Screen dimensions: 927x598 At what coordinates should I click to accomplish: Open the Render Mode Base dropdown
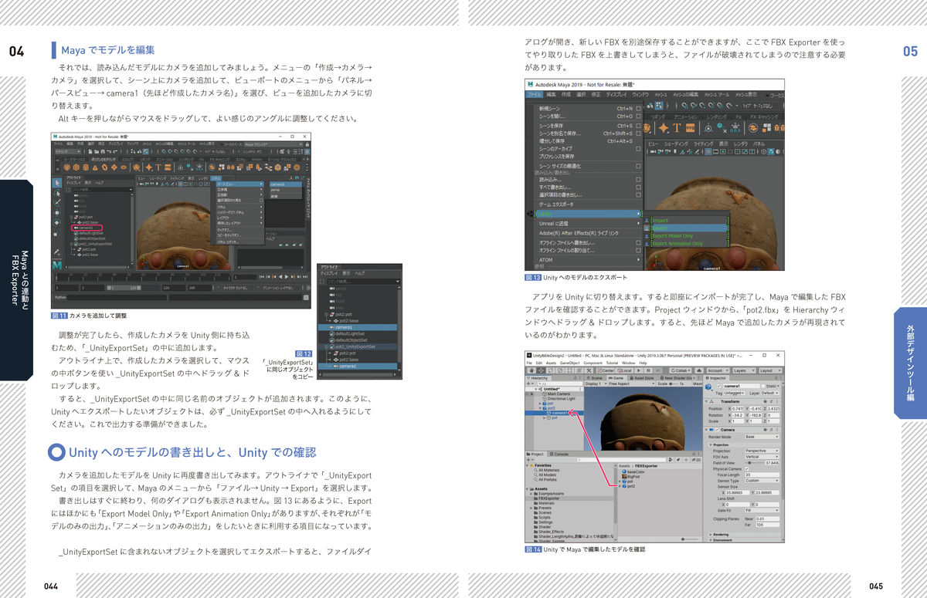pos(762,437)
